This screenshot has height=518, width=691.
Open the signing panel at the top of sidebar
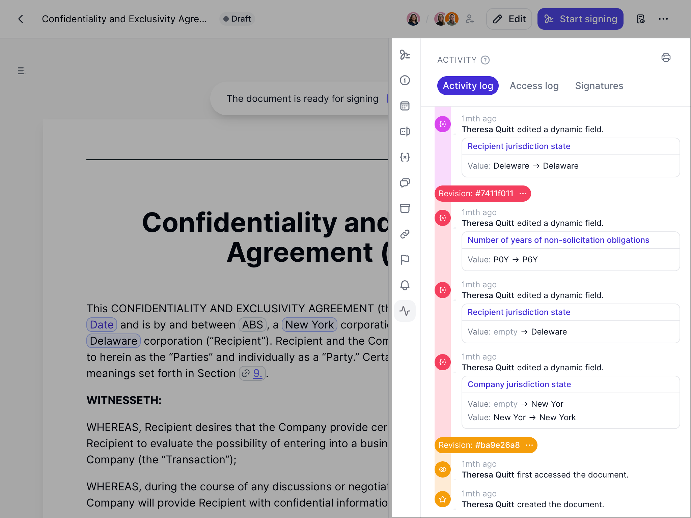(405, 55)
